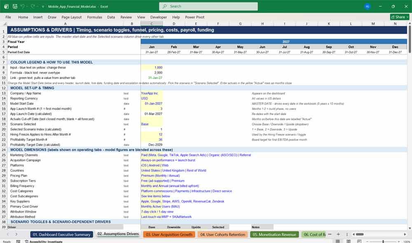The height and width of the screenshot is (243, 412).
Task: Open the Page Layout ribbon tab
Action: 71,17
